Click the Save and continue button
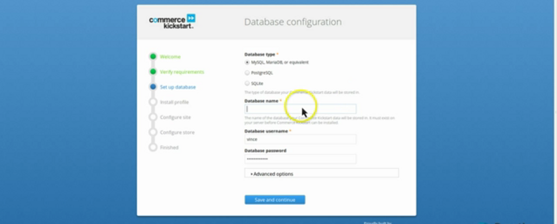The image size is (557, 224). (275, 200)
